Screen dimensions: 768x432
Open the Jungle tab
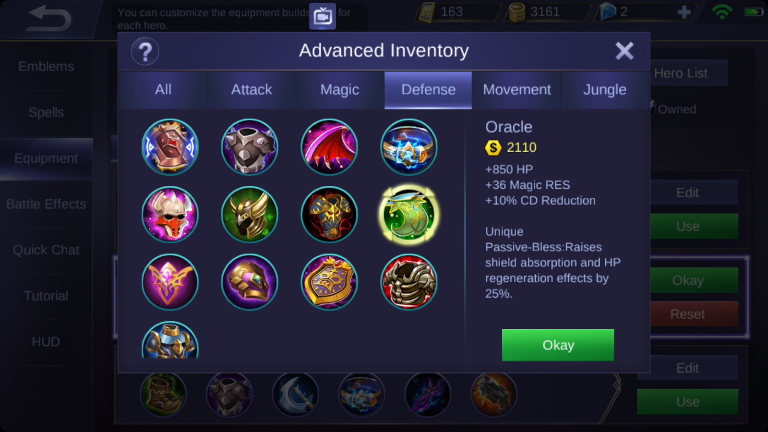605,90
